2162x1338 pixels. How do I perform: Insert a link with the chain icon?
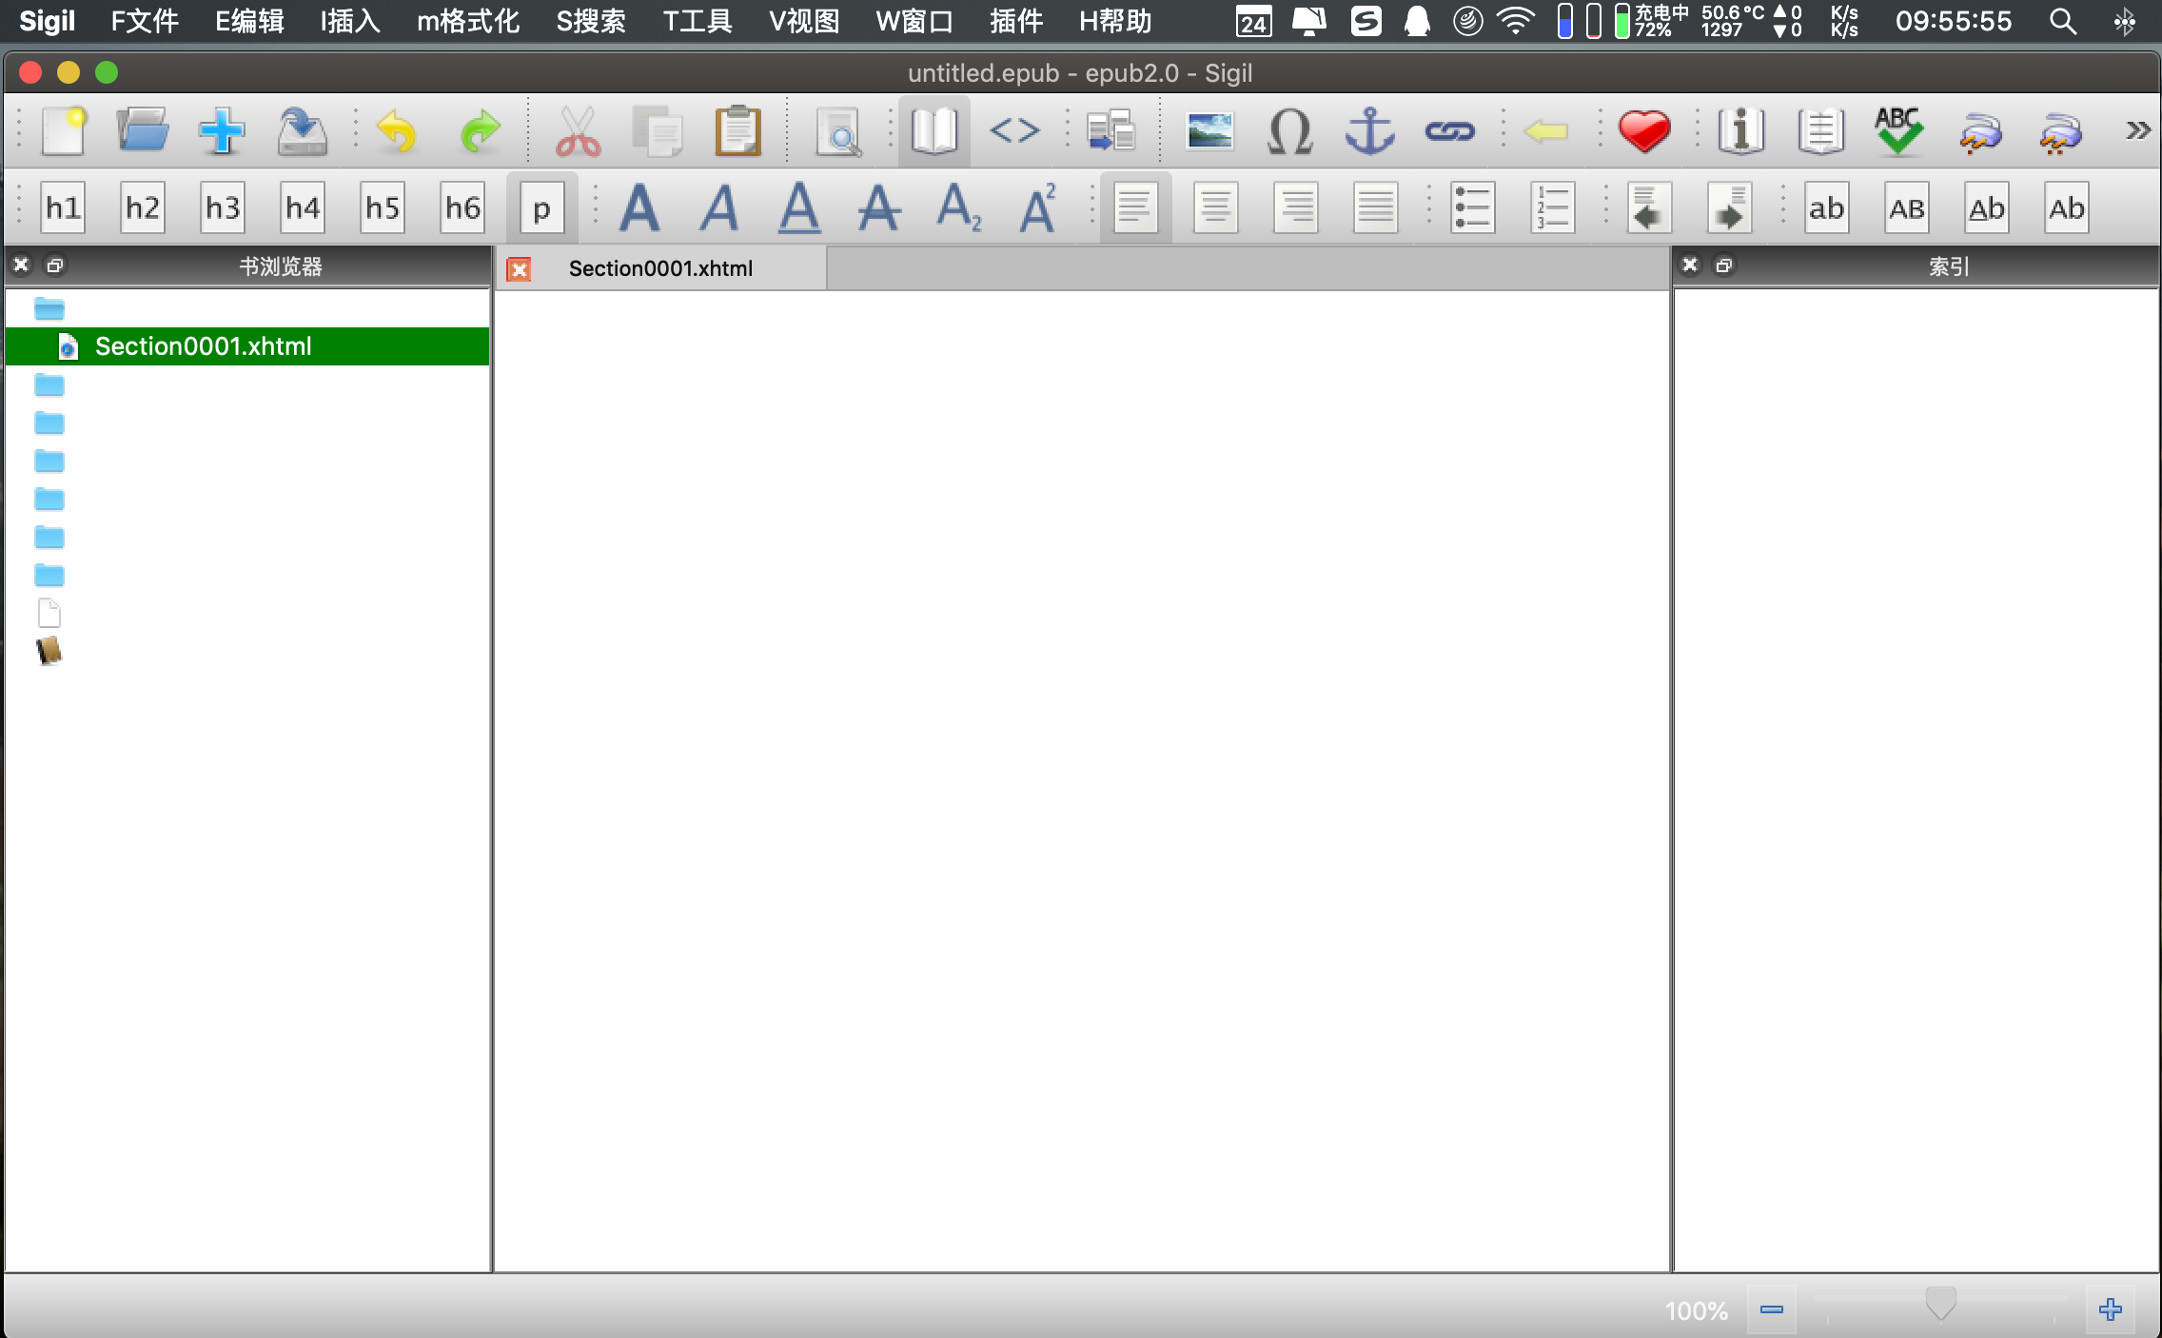pyautogui.click(x=1449, y=130)
